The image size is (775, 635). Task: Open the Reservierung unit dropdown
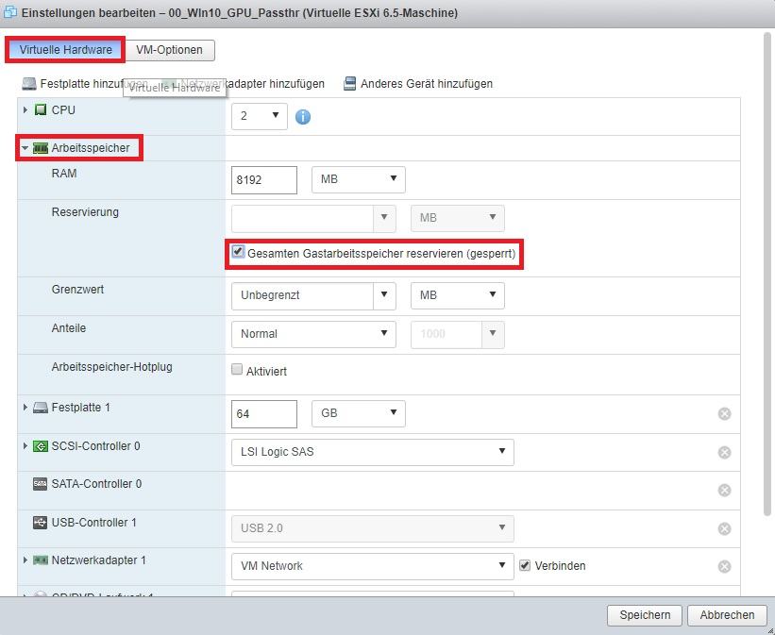pyautogui.click(x=458, y=218)
